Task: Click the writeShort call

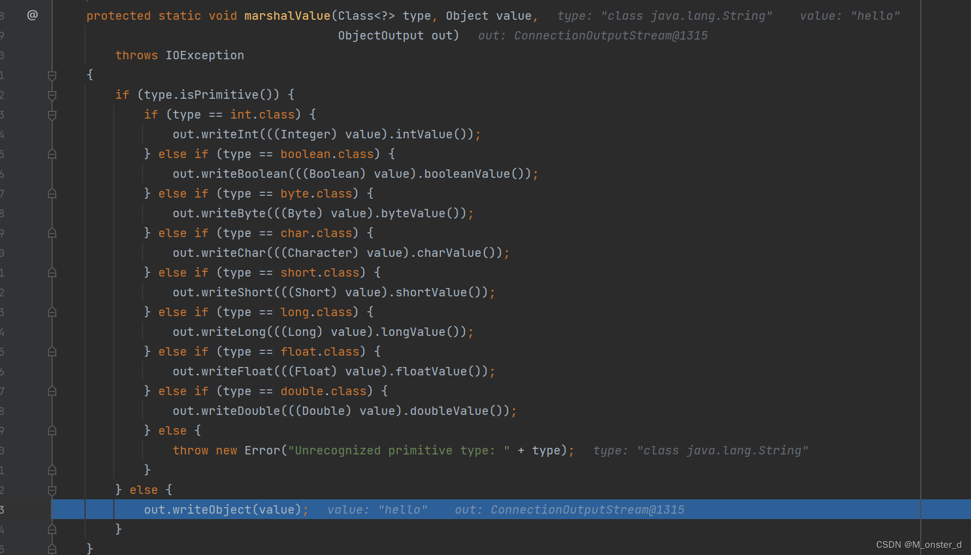Action: click(x=237, y=293)
